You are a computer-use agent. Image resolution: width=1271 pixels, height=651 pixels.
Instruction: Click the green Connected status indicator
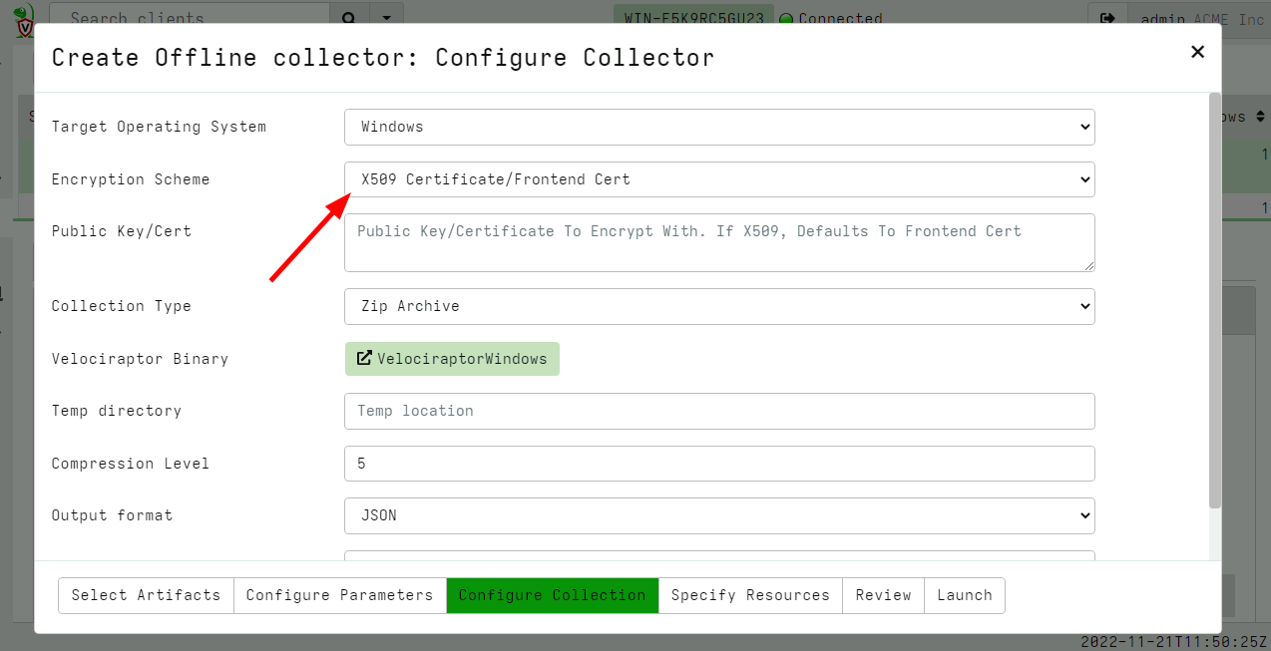787,18
